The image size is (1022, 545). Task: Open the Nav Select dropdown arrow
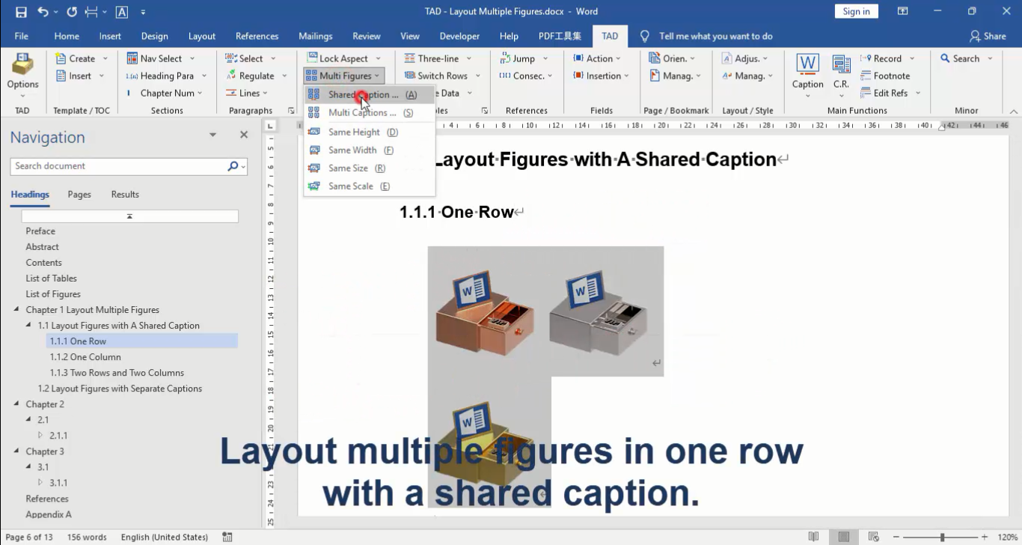click(192, 58)
